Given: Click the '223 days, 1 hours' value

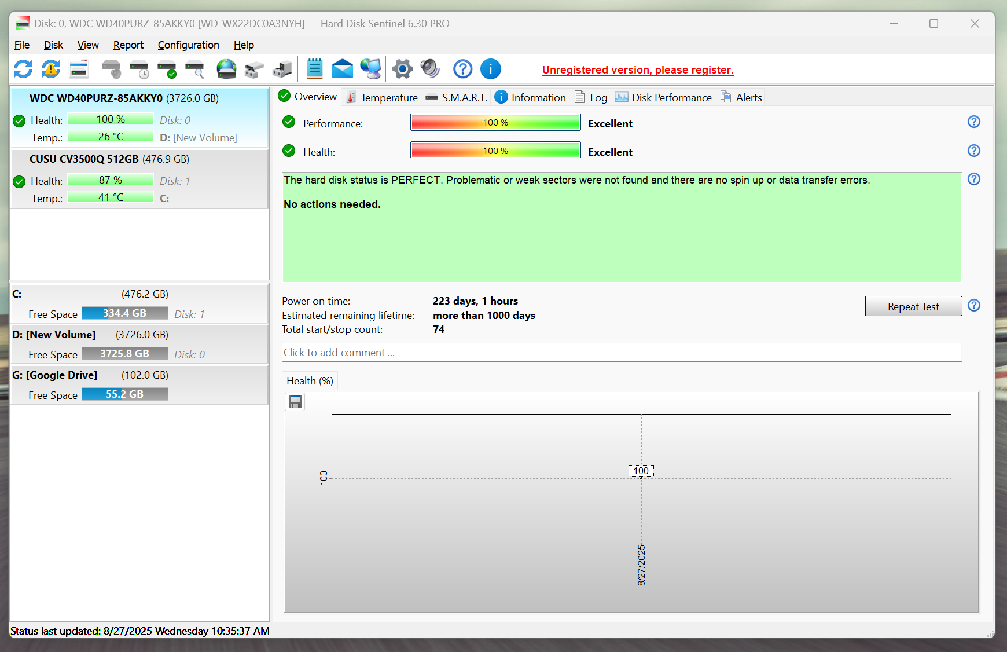Looking at the screenshot, I should pos(475,301).
